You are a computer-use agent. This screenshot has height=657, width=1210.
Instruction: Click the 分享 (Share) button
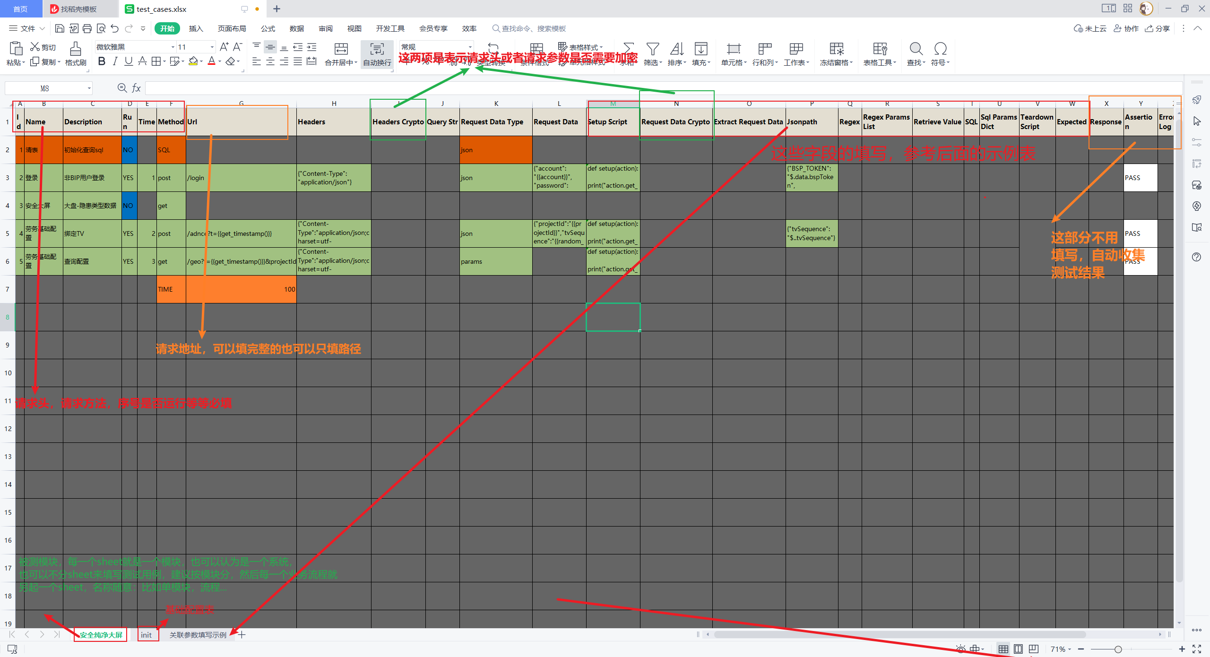(x=1158, y=29)
